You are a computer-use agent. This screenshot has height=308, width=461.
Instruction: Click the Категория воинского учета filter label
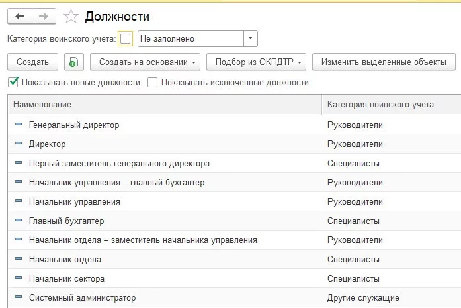click(62, 38)
